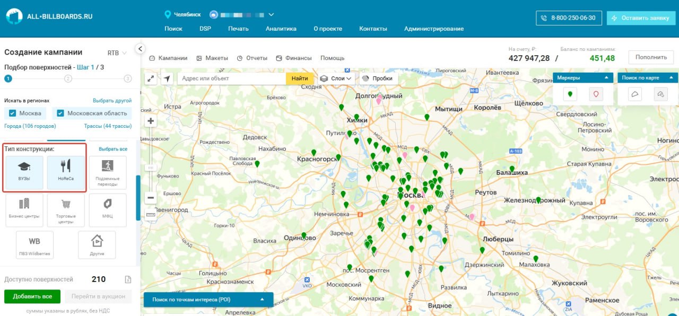Start polygon area search on the map

coord(636,94)
